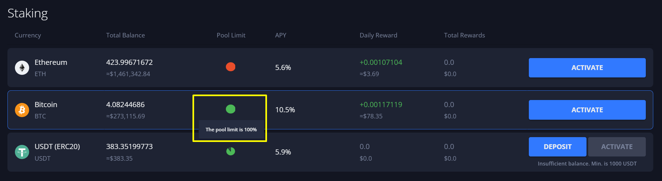Viewport: 662px width, 181px height.
Task: Click the Total Balance column header
Action: point(125,35)
